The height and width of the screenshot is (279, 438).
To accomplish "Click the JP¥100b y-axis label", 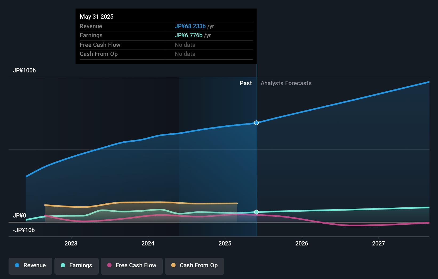I will point(24,70).
